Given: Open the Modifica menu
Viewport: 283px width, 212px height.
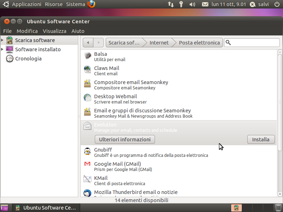Looking at the screenshot, I should click(x=27, y=31).
